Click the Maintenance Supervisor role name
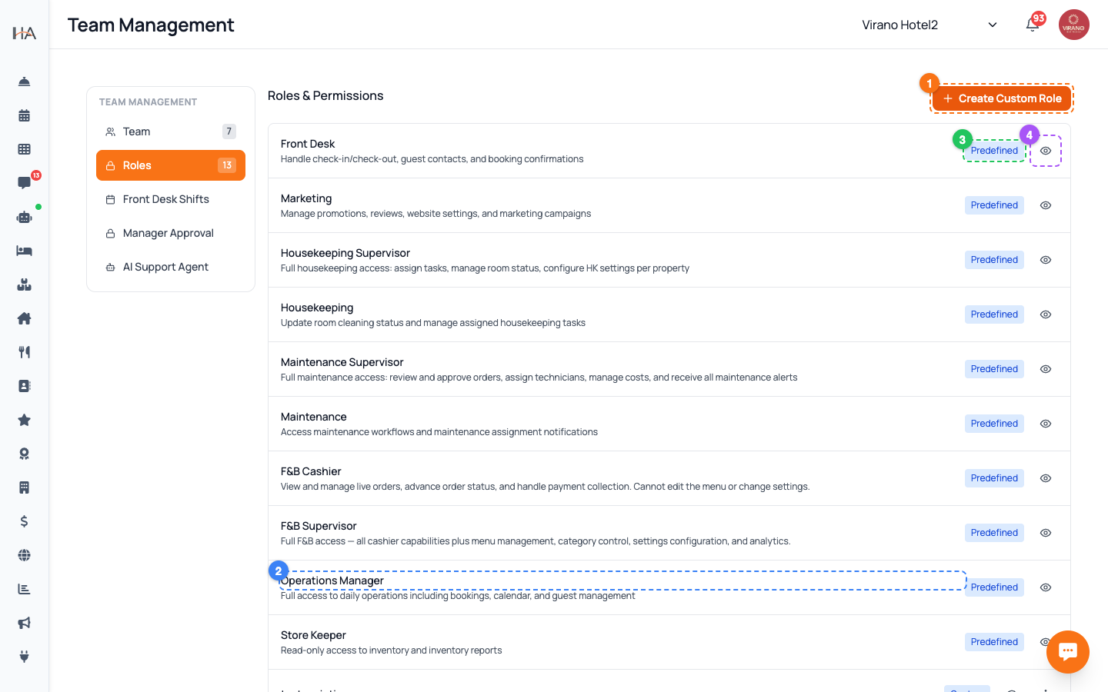 click(342, 362)
